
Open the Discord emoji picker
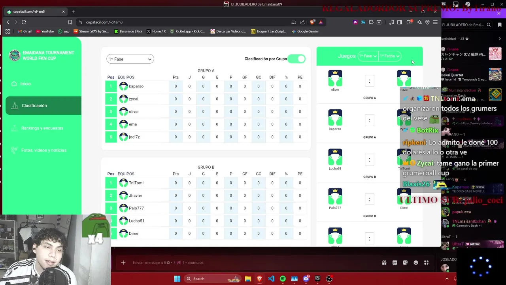[x=415, y=262]
